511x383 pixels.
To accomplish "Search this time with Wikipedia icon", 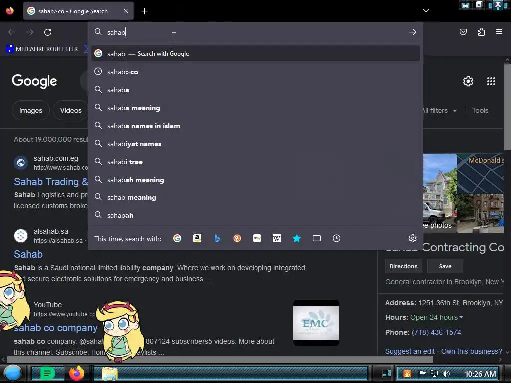I will [x=276, y=239].
